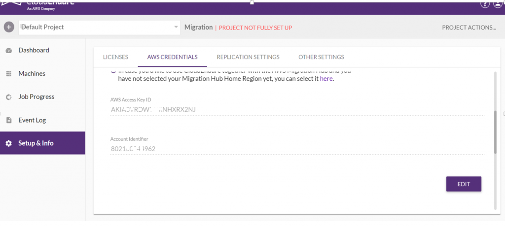The height and width of the screenshot is (226, 505).
Task: Click the Account Identifier field
Action: (x=297, y=149)
